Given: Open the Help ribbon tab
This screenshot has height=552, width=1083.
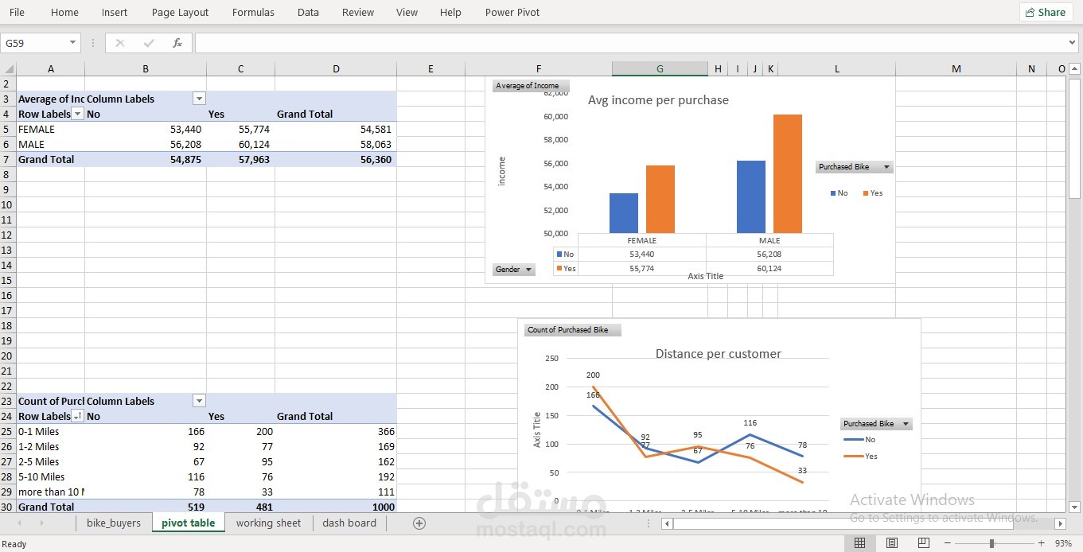Looking at the screenshot, I should [450, 12].
